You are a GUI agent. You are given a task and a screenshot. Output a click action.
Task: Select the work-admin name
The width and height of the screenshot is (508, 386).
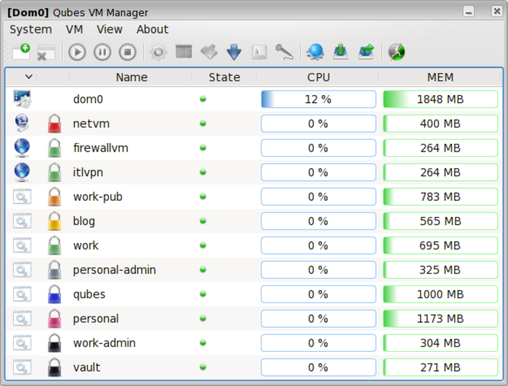pyautogui.click(x=104, y=343)
